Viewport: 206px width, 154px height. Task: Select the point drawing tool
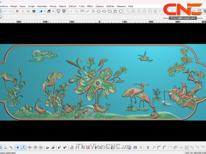[71, 11]
